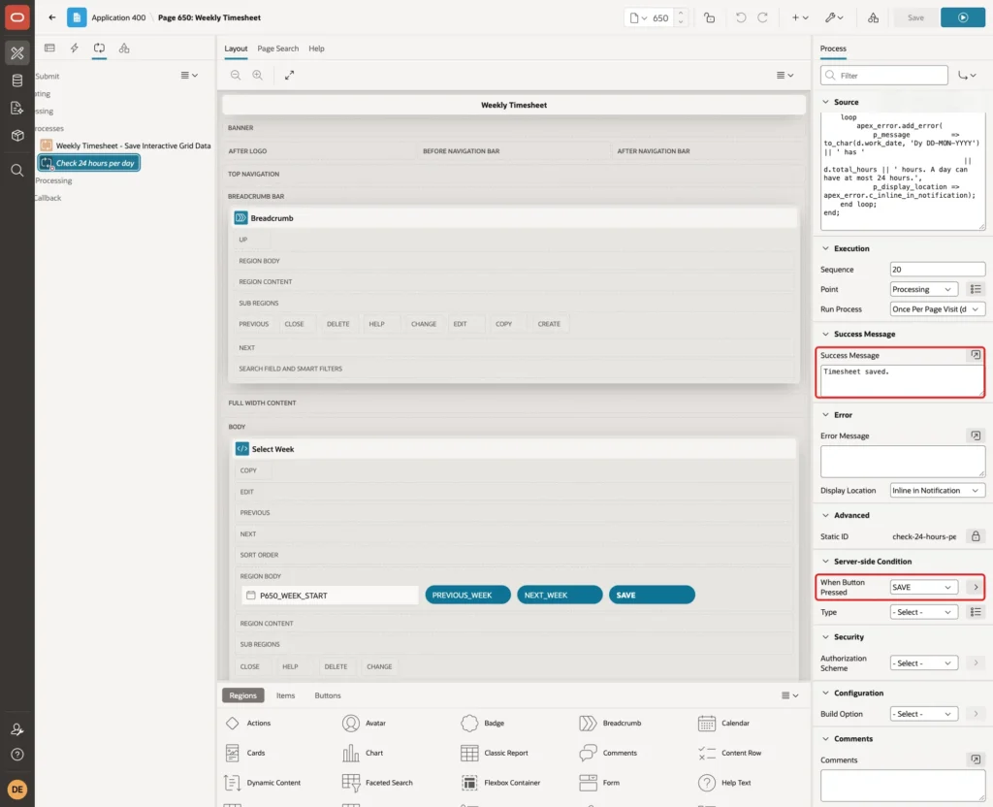993x807 pixels.
Task: Open Error Message code editor icon
Action: (976, 436)
